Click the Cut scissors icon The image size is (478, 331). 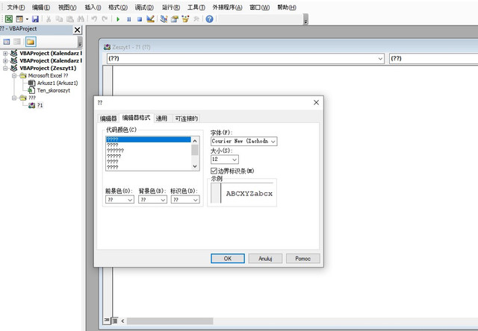[48, 19]
